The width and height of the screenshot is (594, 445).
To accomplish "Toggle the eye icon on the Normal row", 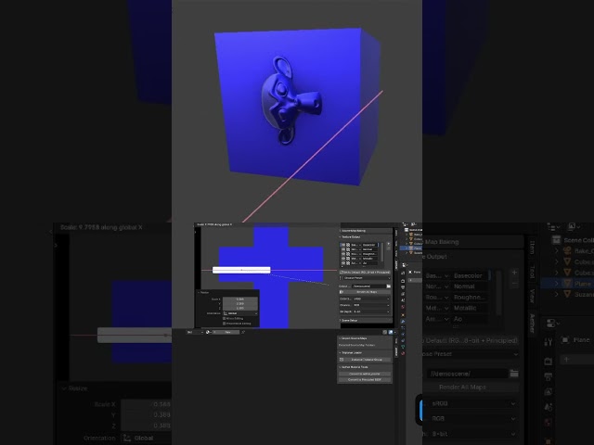I will coord(343,249).
